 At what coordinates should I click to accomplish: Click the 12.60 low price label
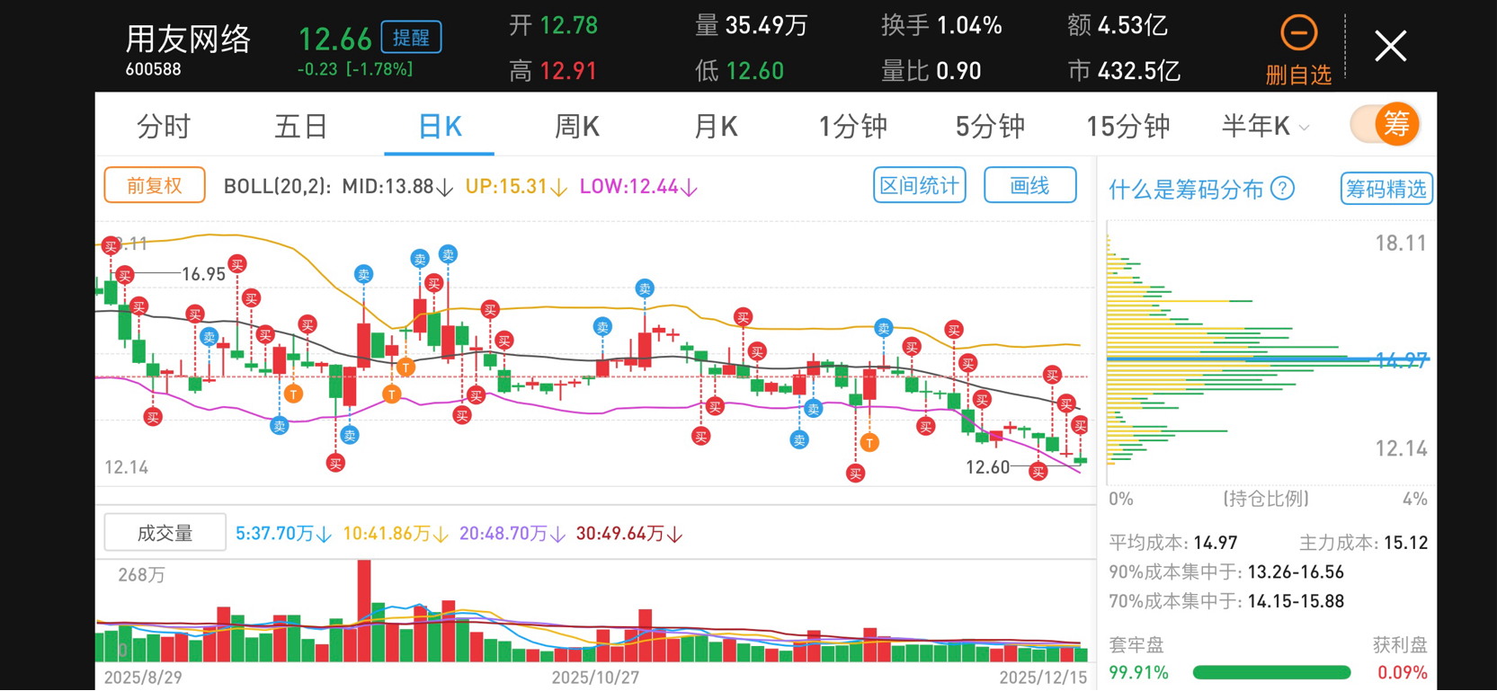pos(987,467)
